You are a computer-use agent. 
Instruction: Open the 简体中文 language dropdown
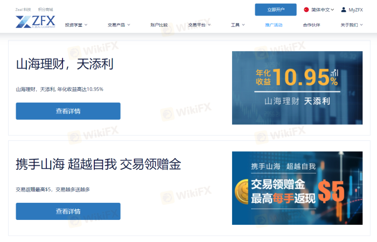coord(323,10)
